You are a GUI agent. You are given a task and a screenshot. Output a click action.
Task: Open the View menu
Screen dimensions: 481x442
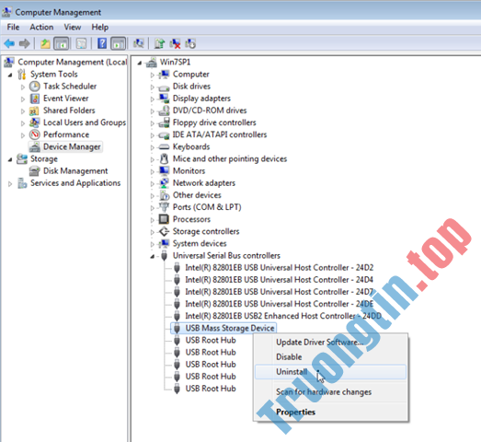(x=73, y=27)
